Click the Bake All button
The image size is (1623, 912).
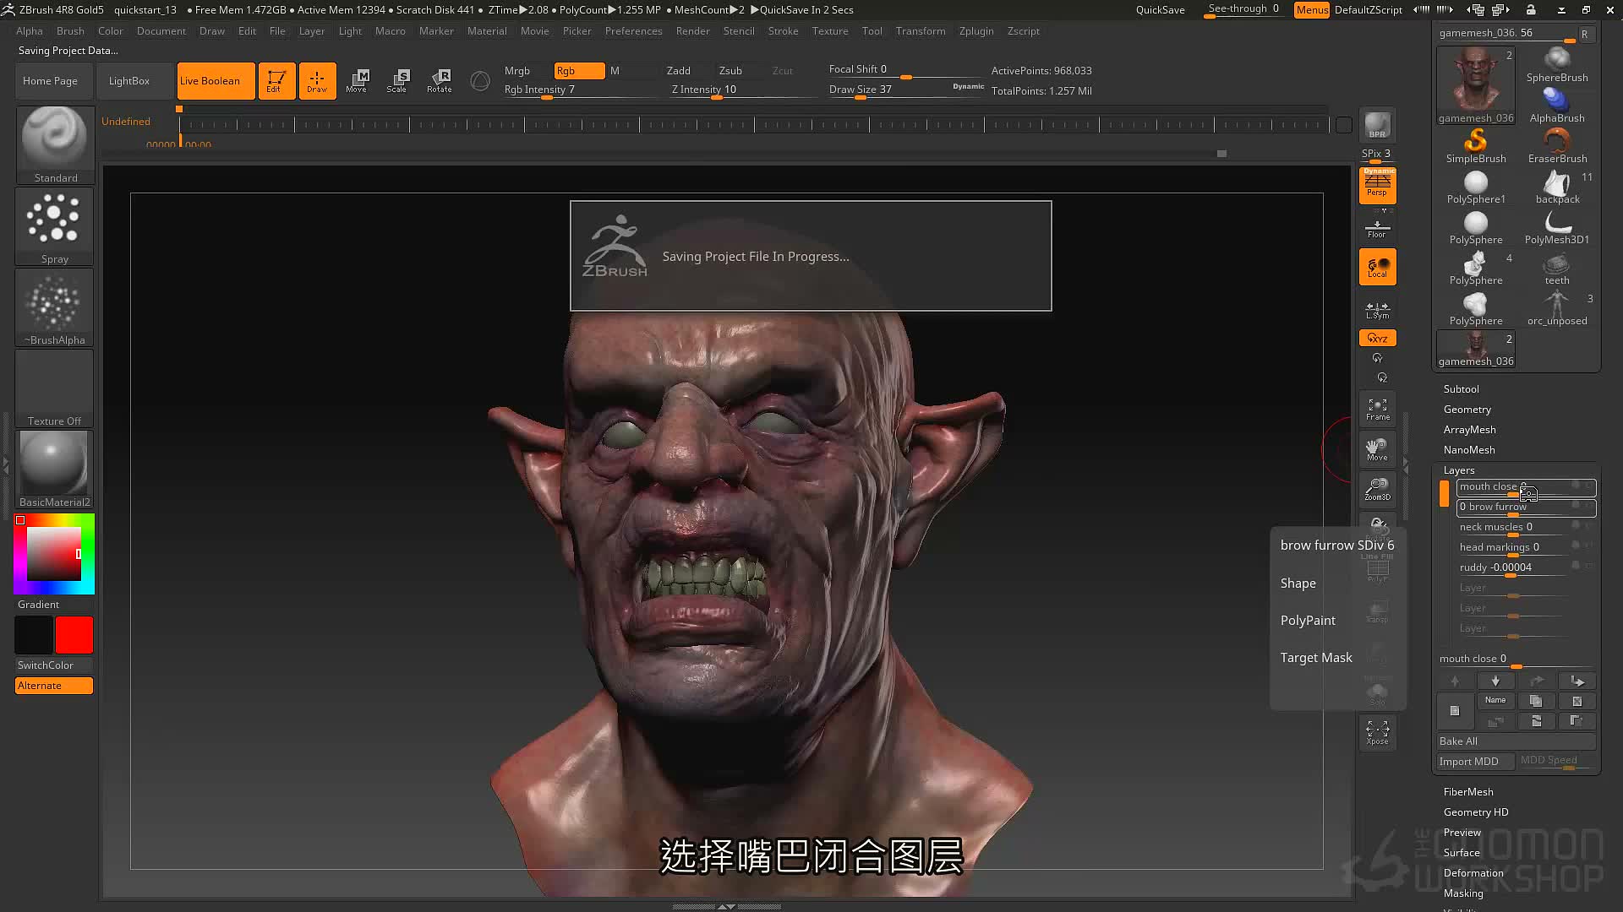[x=1516, y=741]
